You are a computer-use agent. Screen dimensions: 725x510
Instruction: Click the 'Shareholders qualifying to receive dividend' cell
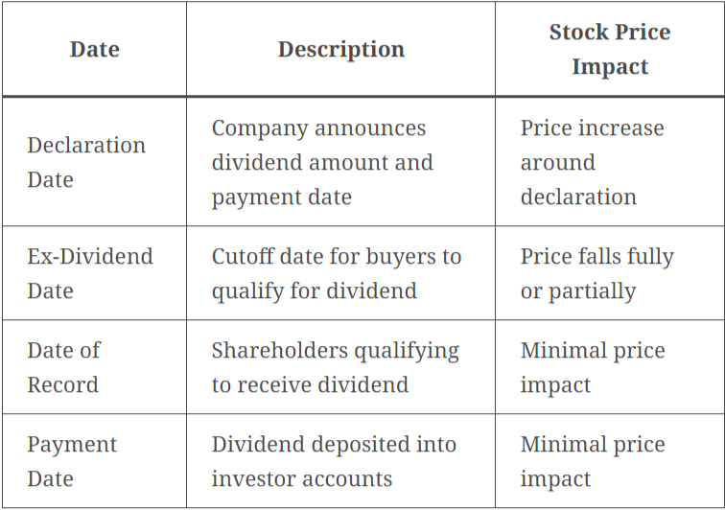click(x=335, y=367)
